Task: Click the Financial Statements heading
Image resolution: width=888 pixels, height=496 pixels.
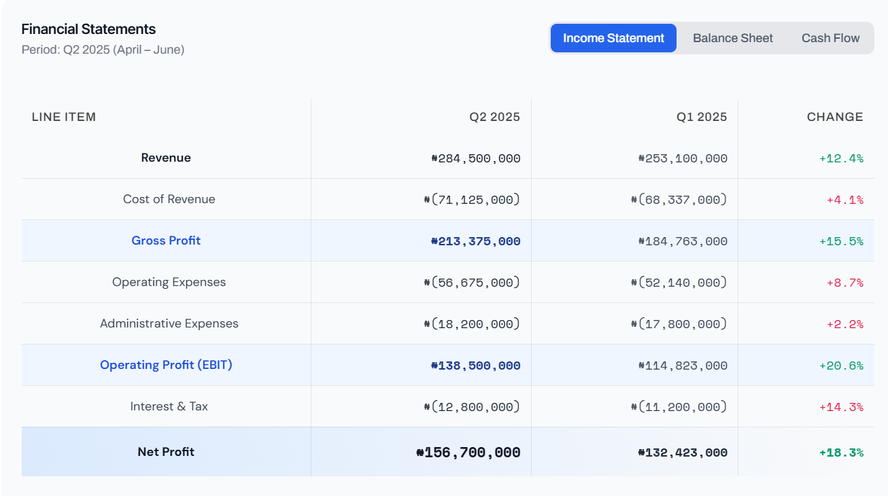Action: pyautogui.click(x=88, y=29)
